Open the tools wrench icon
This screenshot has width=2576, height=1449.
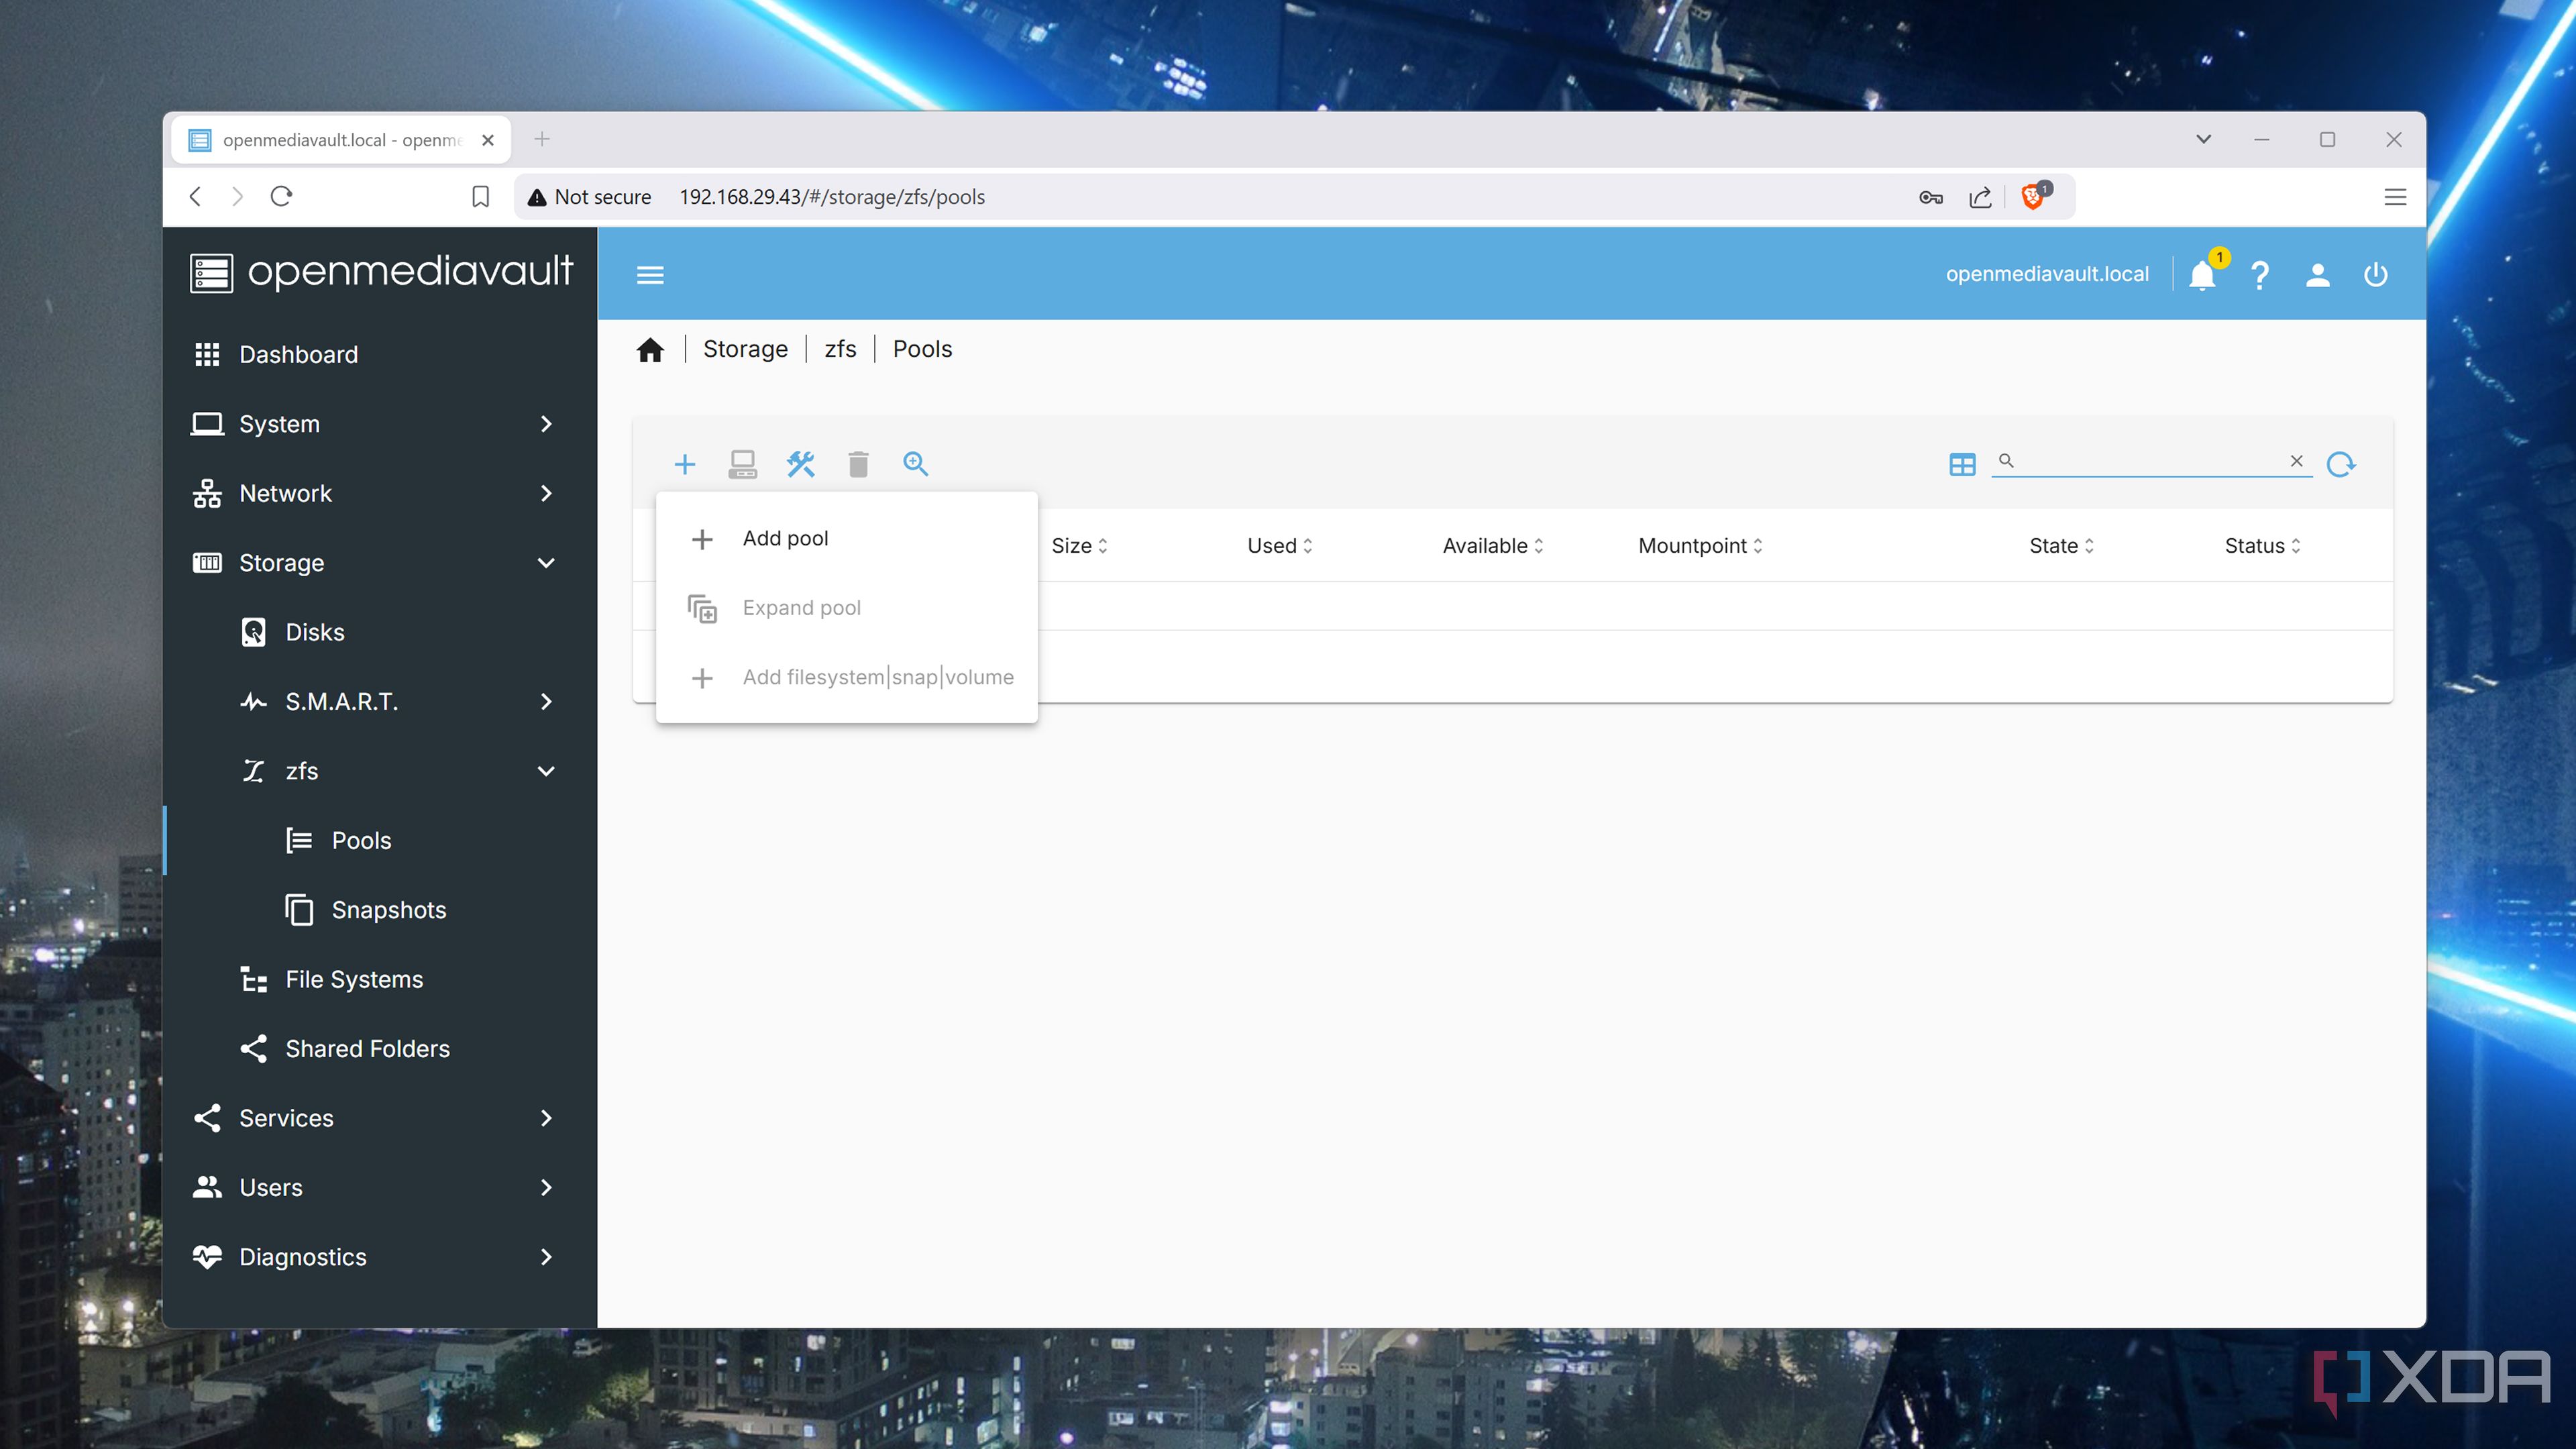(800, 464)
